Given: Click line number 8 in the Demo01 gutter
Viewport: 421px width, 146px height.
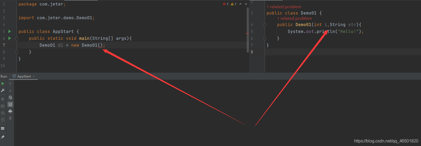Looking at the screenshot, I should coord(252,52).
